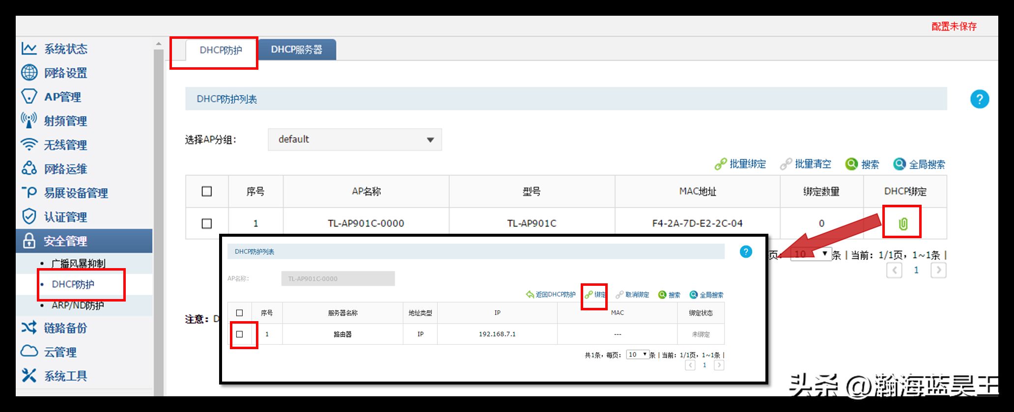The image size is (1014, 412).
Task: Open 系统工具 menu entry
Action: 65,377
